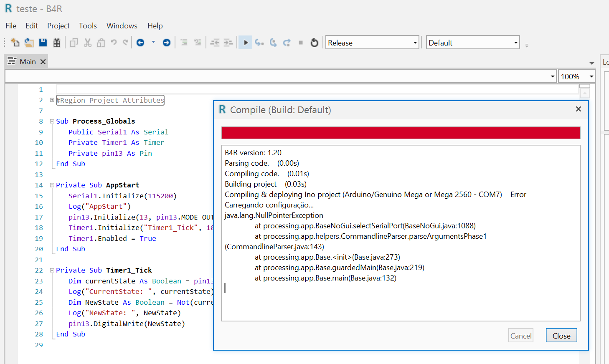Open the 100% zoom level dropdown
The image size is (609, 364).
pyautogui.click(x=591, y=77)
